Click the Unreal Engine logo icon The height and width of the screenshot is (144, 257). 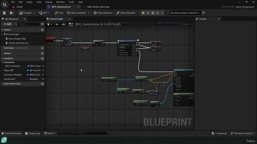[4, 4]
